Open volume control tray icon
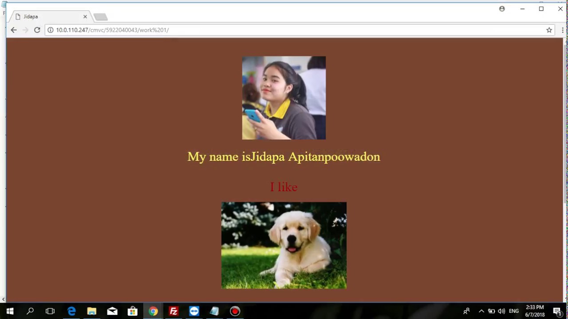568x319 pixels. click(x=501, y=311)
